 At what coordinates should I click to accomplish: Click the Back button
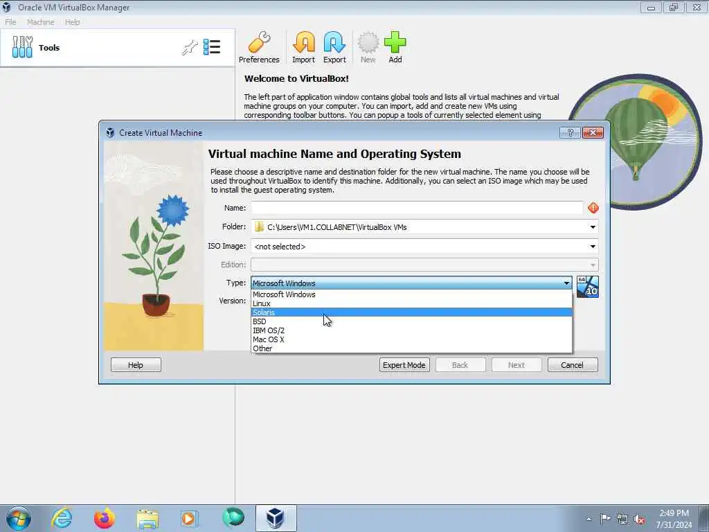click(x=460, y=365)
